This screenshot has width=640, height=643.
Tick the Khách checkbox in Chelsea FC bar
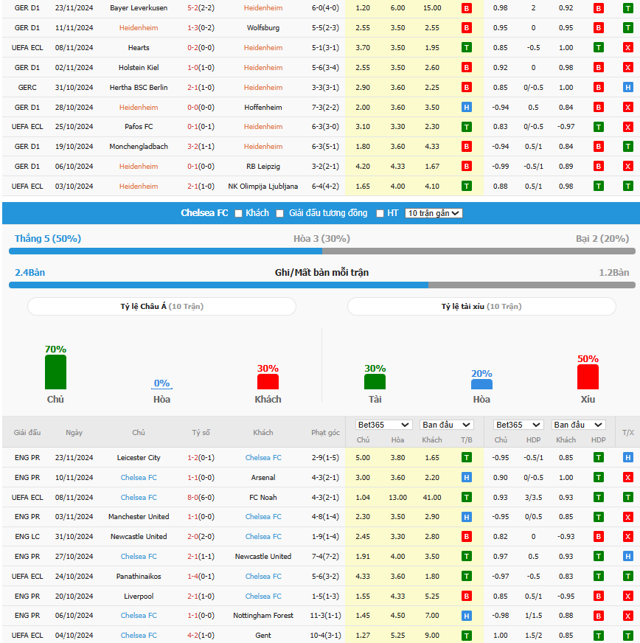click(238, 213)
